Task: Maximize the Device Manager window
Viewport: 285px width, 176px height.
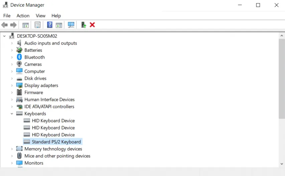Action: point(258,5)
